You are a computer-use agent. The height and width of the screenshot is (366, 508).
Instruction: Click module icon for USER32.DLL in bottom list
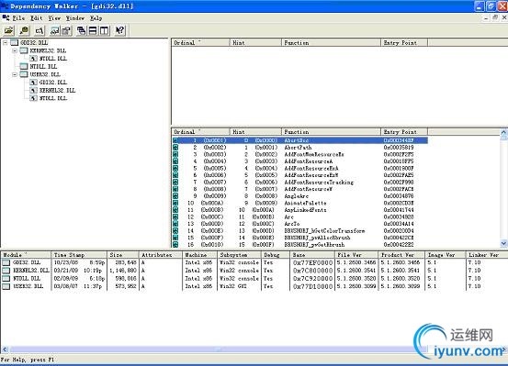[x=6, y=286]
